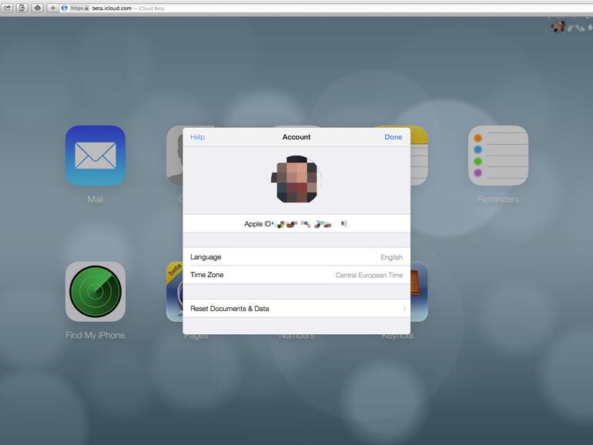593x445 pixels.
Task: Click the pixelated profile photo in Account dialog
Action: [296, 179]
